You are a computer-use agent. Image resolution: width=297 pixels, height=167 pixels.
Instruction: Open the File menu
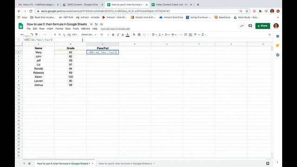click(x=29, y=29)
